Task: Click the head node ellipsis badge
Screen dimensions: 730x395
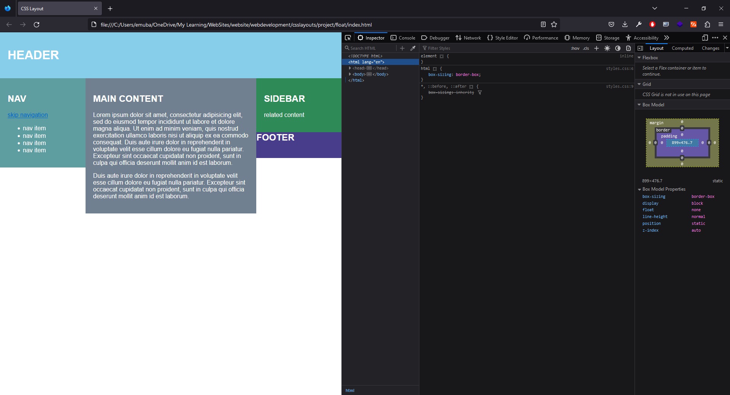Action: click(369, 68)
